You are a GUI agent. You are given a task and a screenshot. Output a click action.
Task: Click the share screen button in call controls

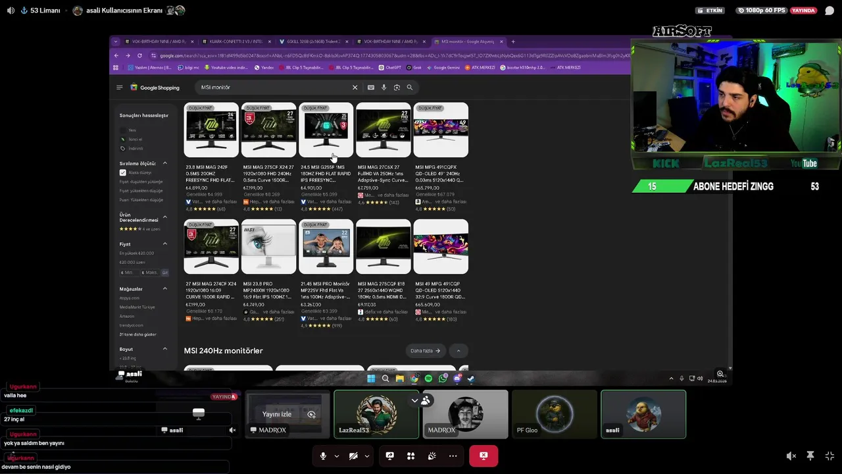[389, 456]
